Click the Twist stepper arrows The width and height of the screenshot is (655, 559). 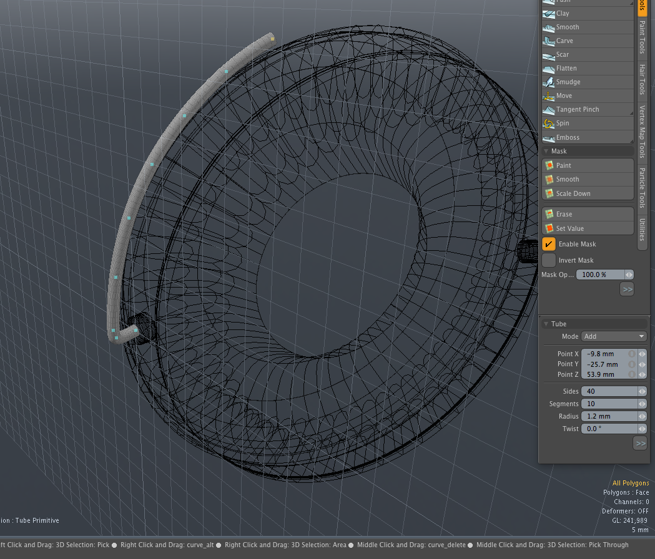point(643,429)
